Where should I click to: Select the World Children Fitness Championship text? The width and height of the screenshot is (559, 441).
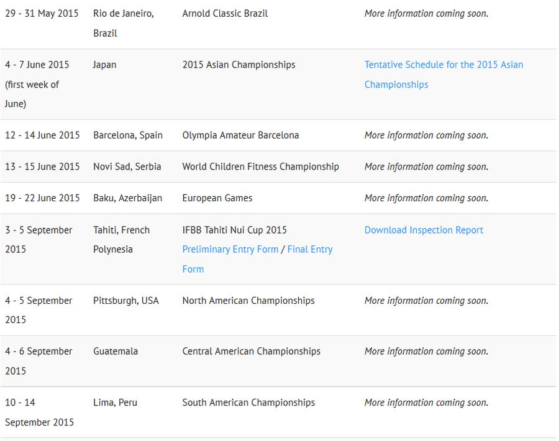260,167
